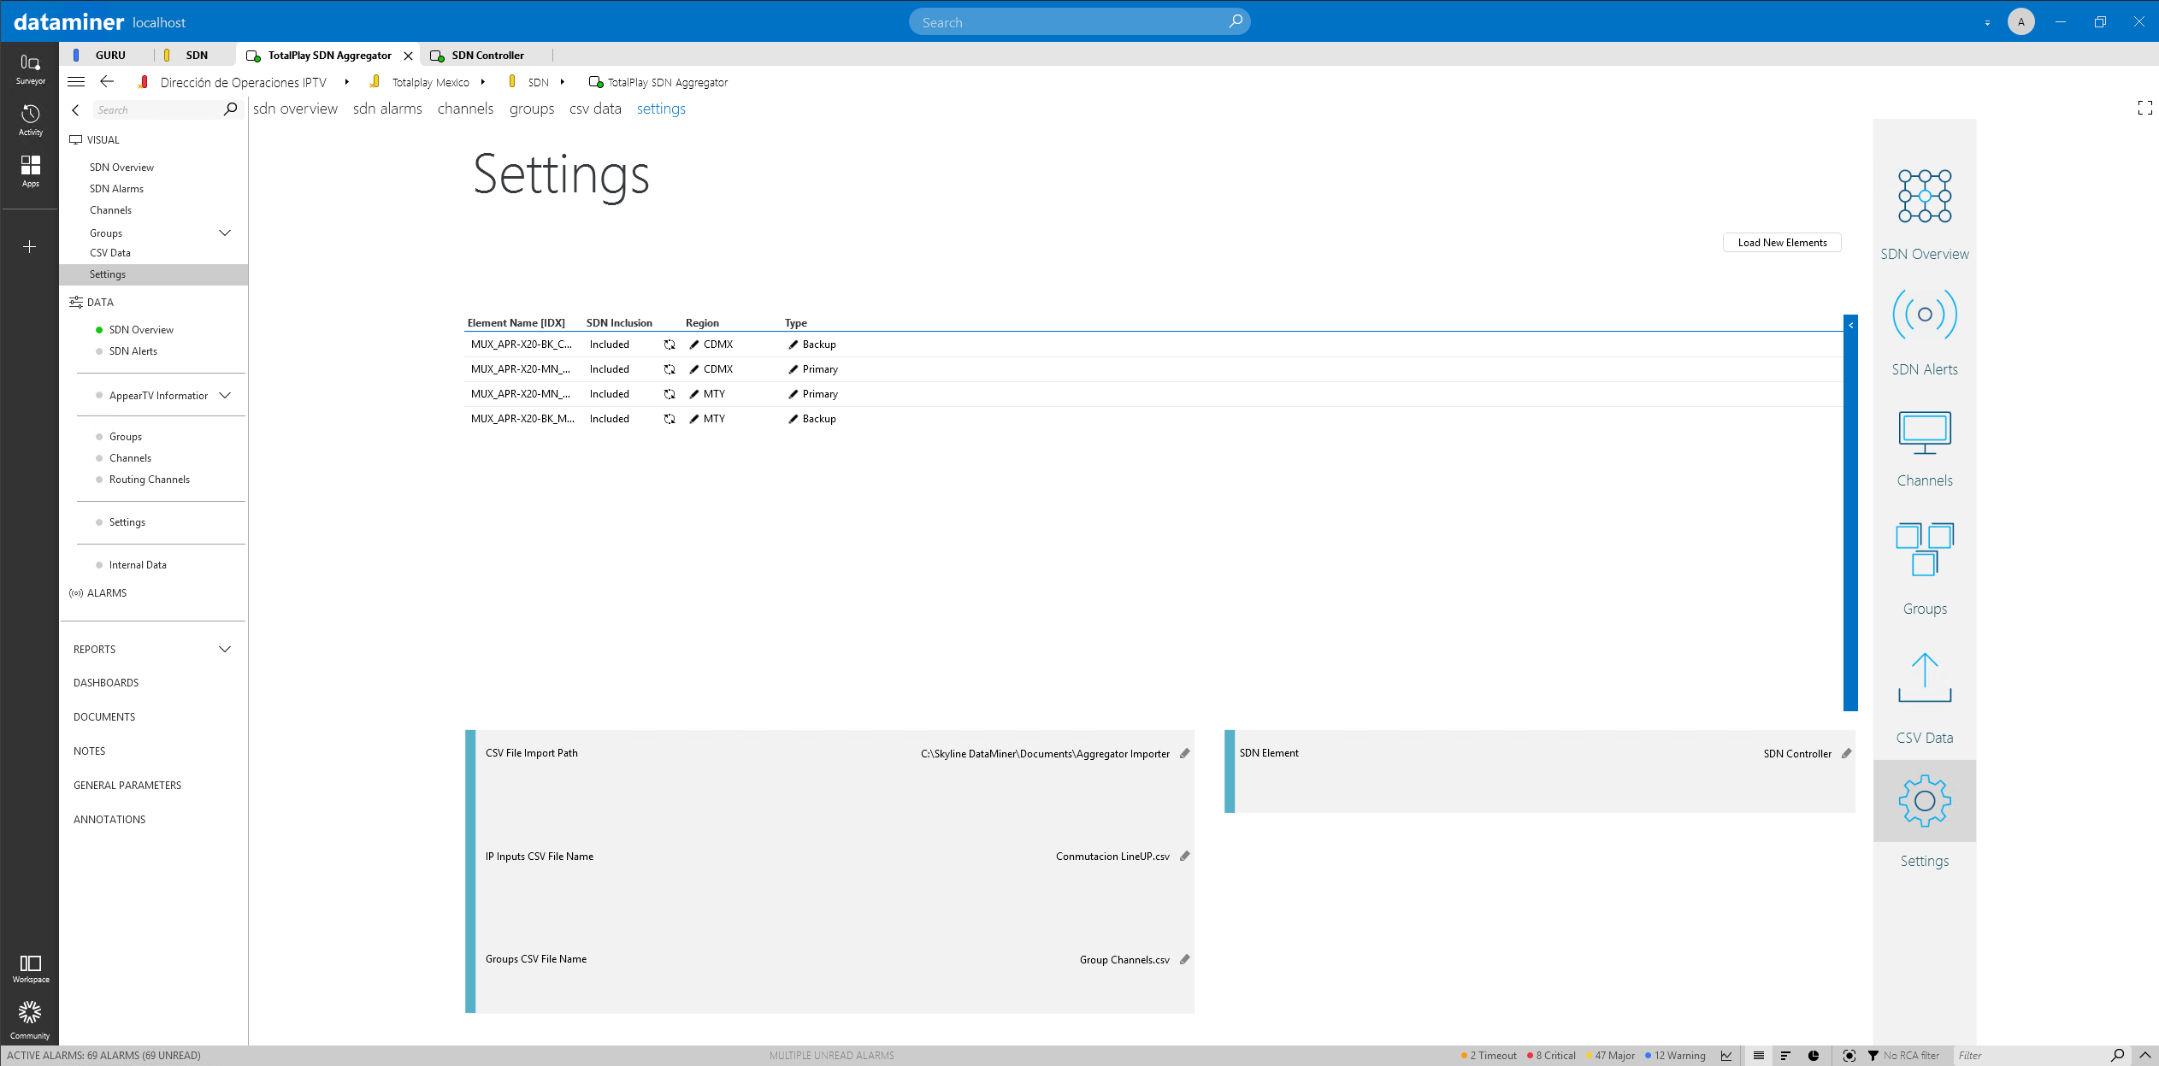This screenshot has width=2159, height=1066.
Task: Open breadcrumb arrow after Dirección de Operaciones IPTV
Action: tap(346, 82)
